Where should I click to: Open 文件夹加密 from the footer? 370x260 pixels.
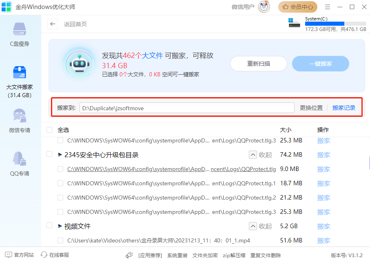pyautogui.click(x=205, y=255)
